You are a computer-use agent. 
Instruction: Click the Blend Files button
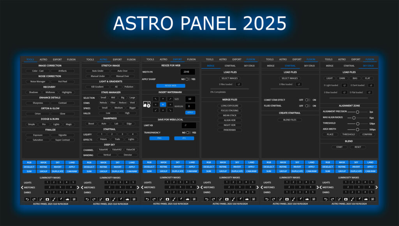289,120
